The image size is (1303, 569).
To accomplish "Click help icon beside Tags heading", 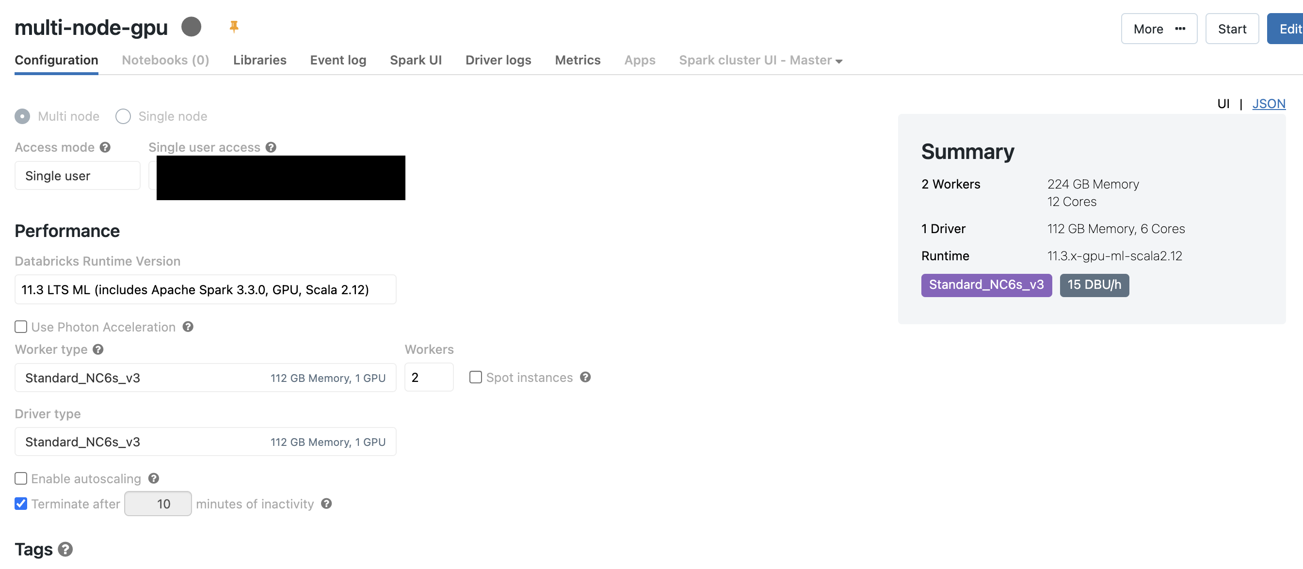I will (65, 549).
